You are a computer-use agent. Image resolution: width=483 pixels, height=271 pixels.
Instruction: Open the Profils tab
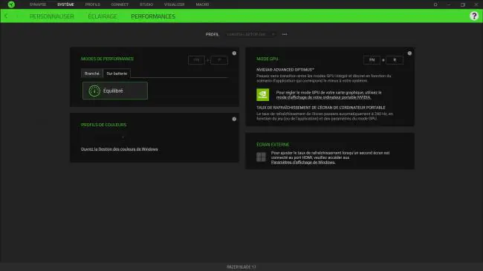[x=93, y=4]
